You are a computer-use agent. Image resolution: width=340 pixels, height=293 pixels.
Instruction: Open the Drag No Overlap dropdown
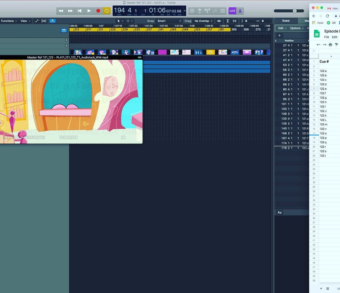point(203,21)
